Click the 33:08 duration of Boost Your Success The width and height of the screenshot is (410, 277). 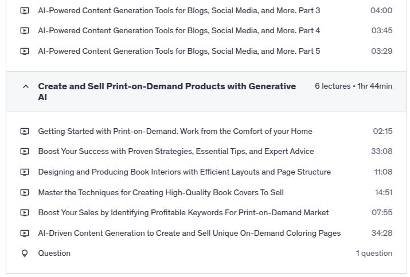382,152
